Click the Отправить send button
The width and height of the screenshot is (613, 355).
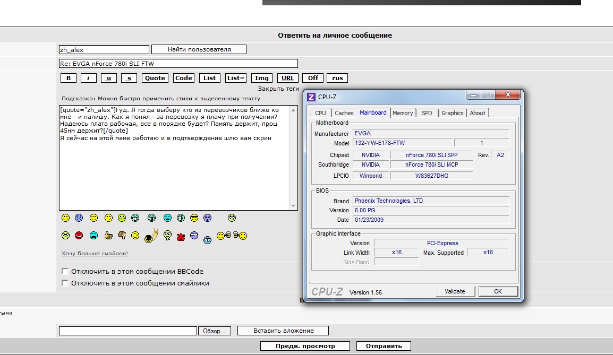384,346
